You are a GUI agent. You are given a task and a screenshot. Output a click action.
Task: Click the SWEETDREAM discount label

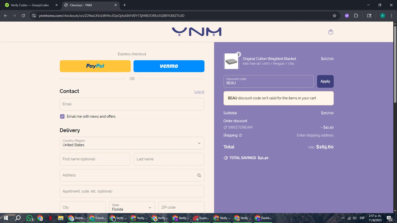point(240,127)
